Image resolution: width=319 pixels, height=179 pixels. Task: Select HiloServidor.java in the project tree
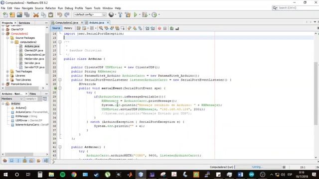pyautogui.click(x=34, y=59)
